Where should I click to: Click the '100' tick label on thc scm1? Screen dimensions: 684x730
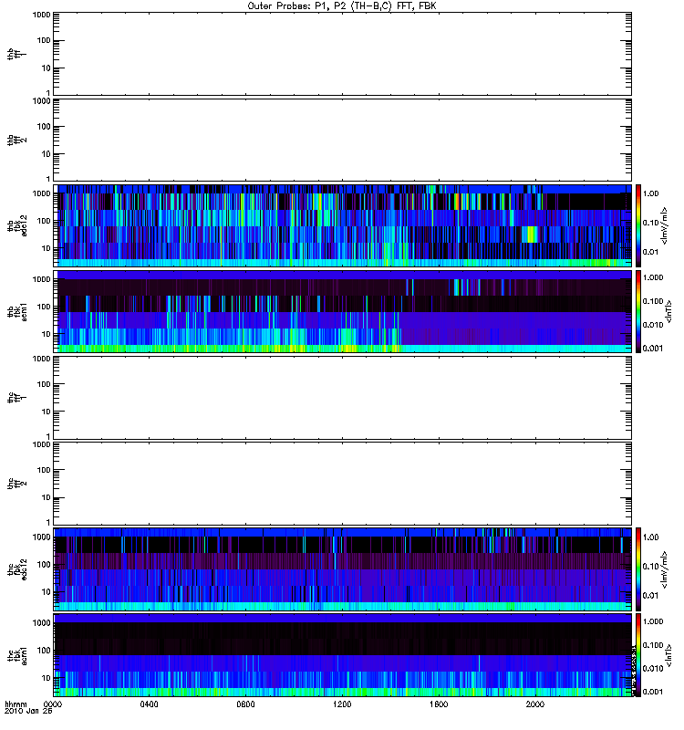44,651
